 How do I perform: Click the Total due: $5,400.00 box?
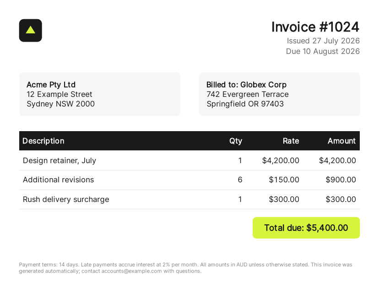tap(306, 228)
